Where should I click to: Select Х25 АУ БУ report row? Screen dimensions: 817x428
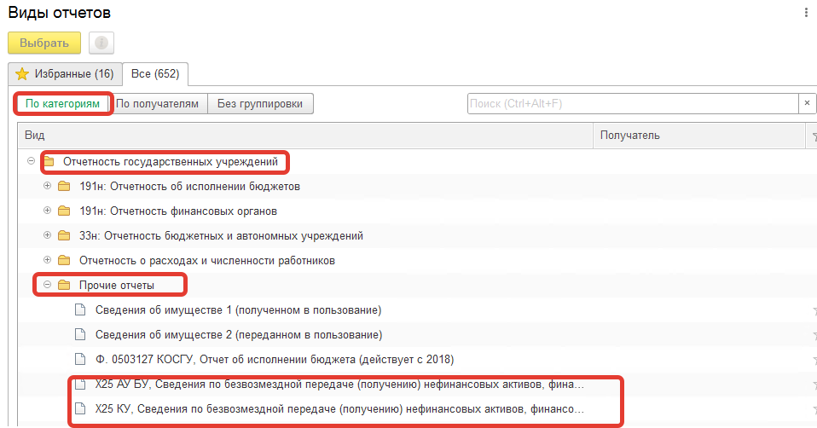(x=341, y=385)
